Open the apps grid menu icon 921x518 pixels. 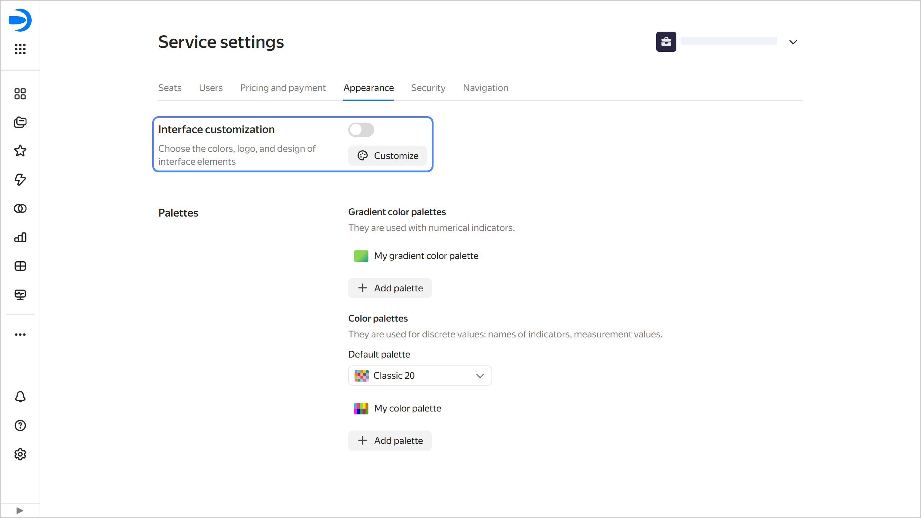[x=20, y=49]
